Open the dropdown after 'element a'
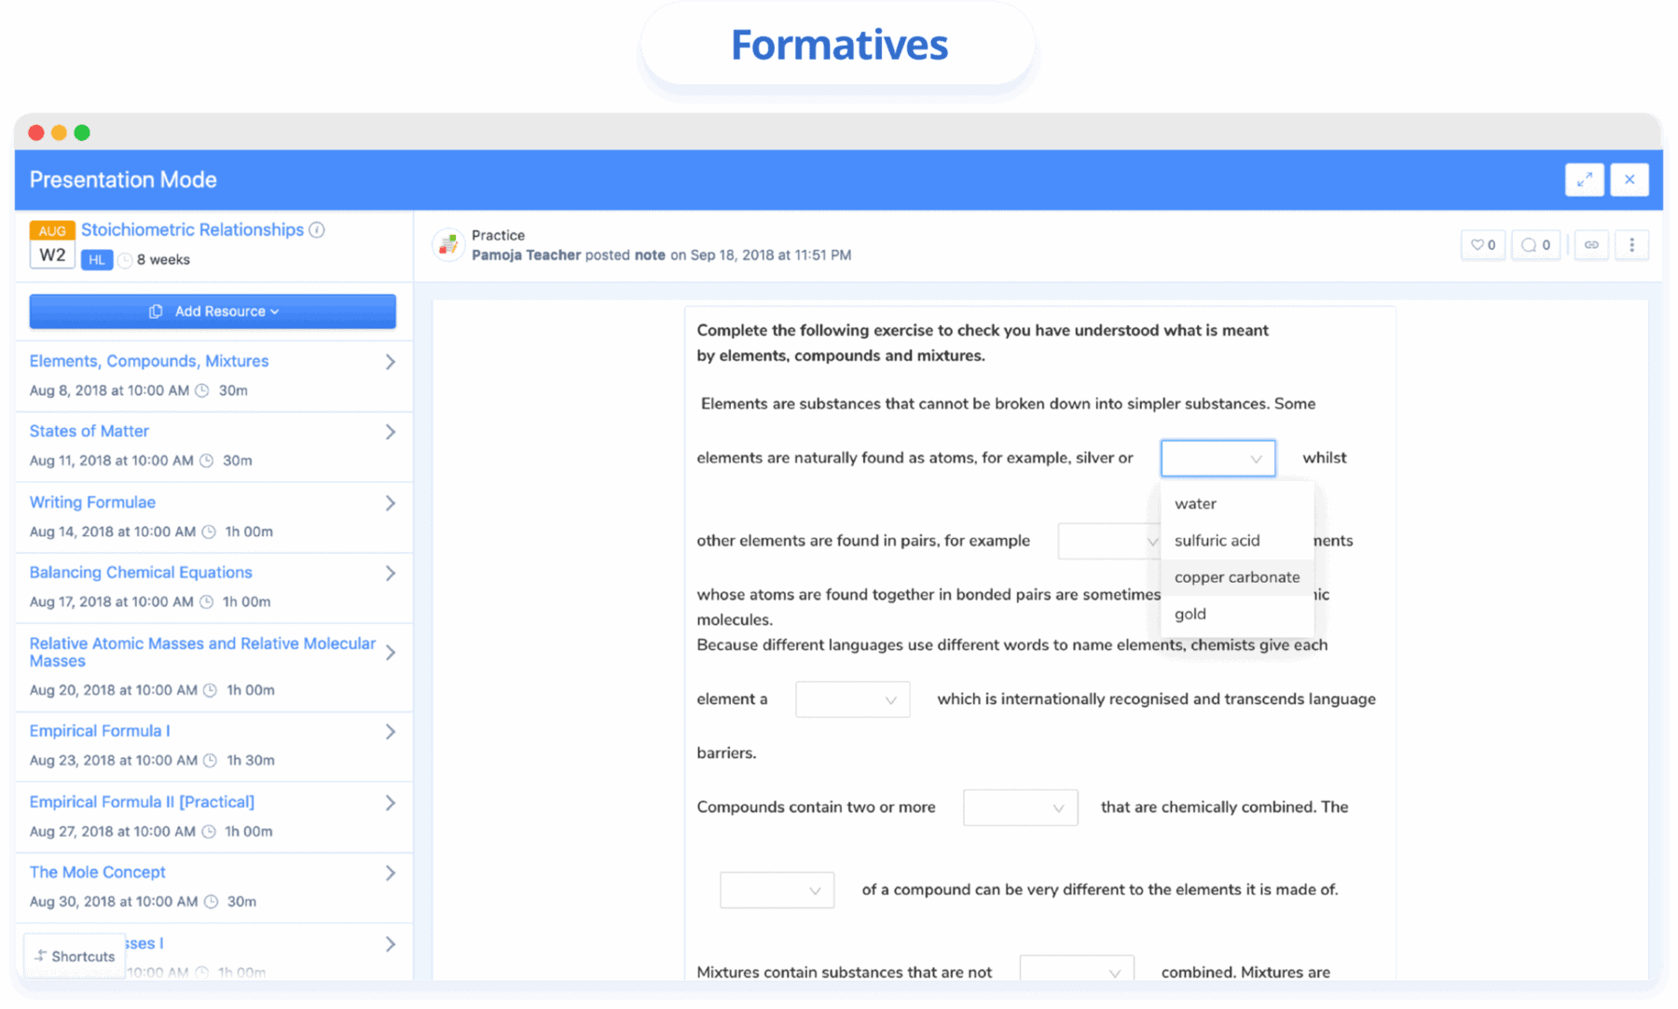This screenshot has height=1009, width=1678. pos(852,699)
